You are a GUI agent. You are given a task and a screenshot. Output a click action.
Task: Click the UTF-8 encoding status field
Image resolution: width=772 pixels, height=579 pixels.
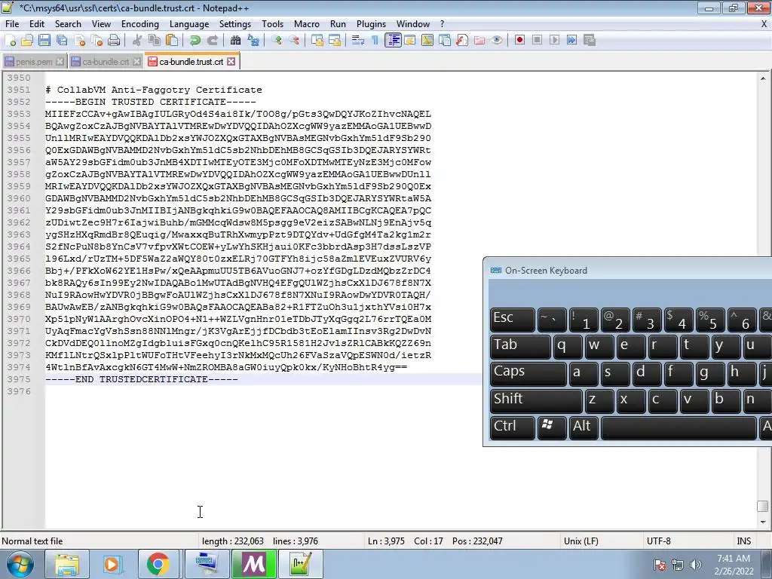658,541
